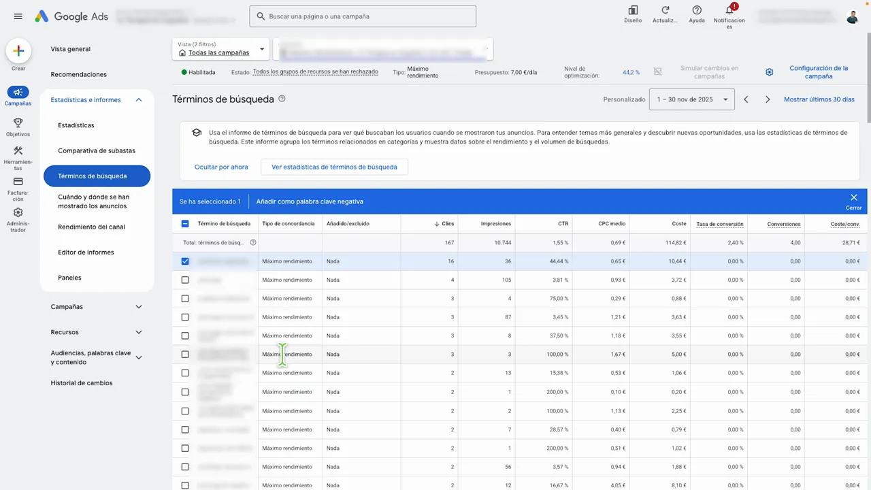Click the campaign settings gear icon
Viewport: 871px width, 490px height.
pos(769,72)
